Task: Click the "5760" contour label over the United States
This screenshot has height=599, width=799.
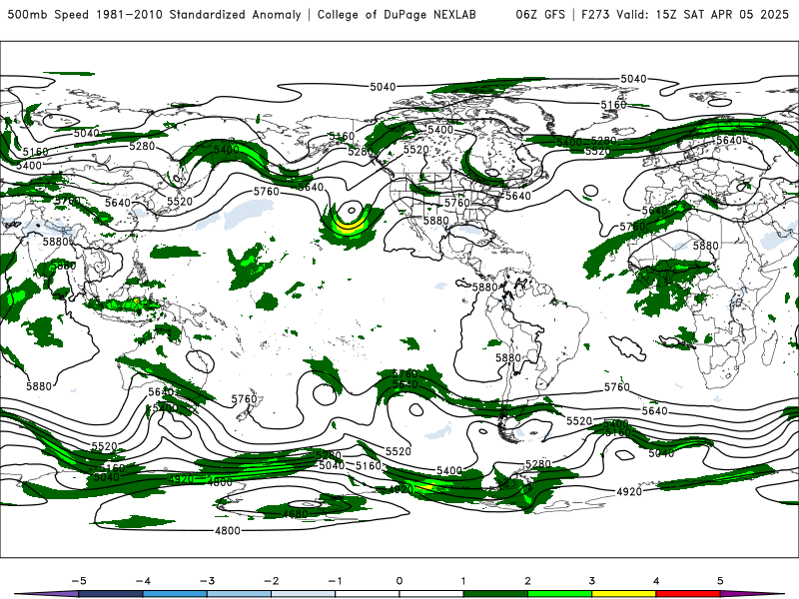Action: click(x=457, y=203)
